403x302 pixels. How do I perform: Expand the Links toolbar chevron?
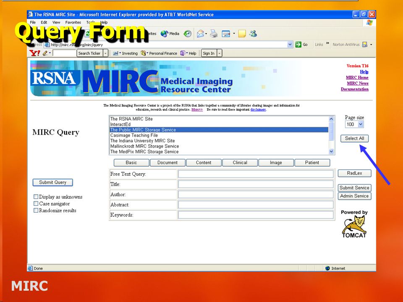(x=328, y=43)
